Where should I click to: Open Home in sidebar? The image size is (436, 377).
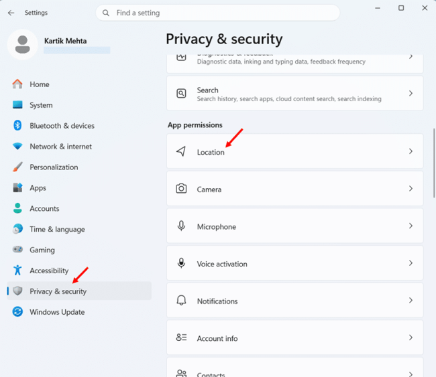(x=79, y=84)
